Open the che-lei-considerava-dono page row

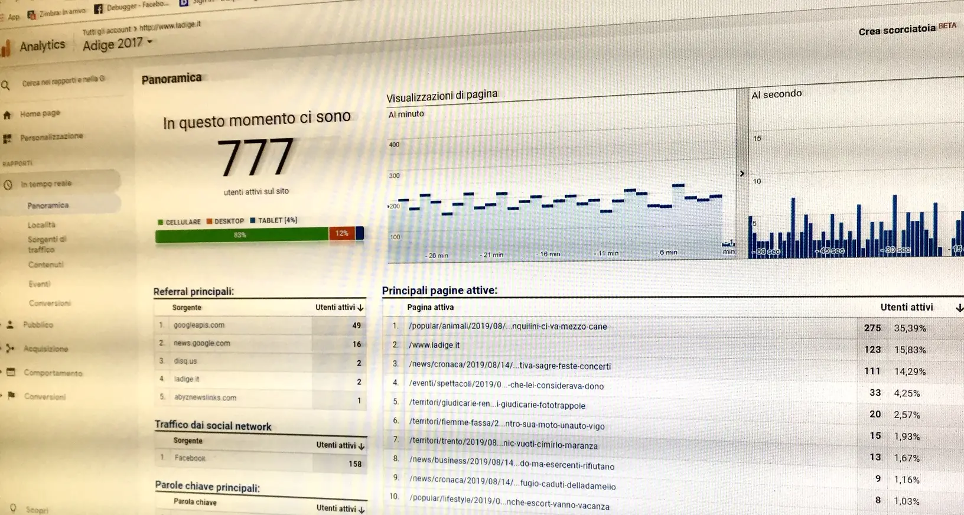click(506, 385)
